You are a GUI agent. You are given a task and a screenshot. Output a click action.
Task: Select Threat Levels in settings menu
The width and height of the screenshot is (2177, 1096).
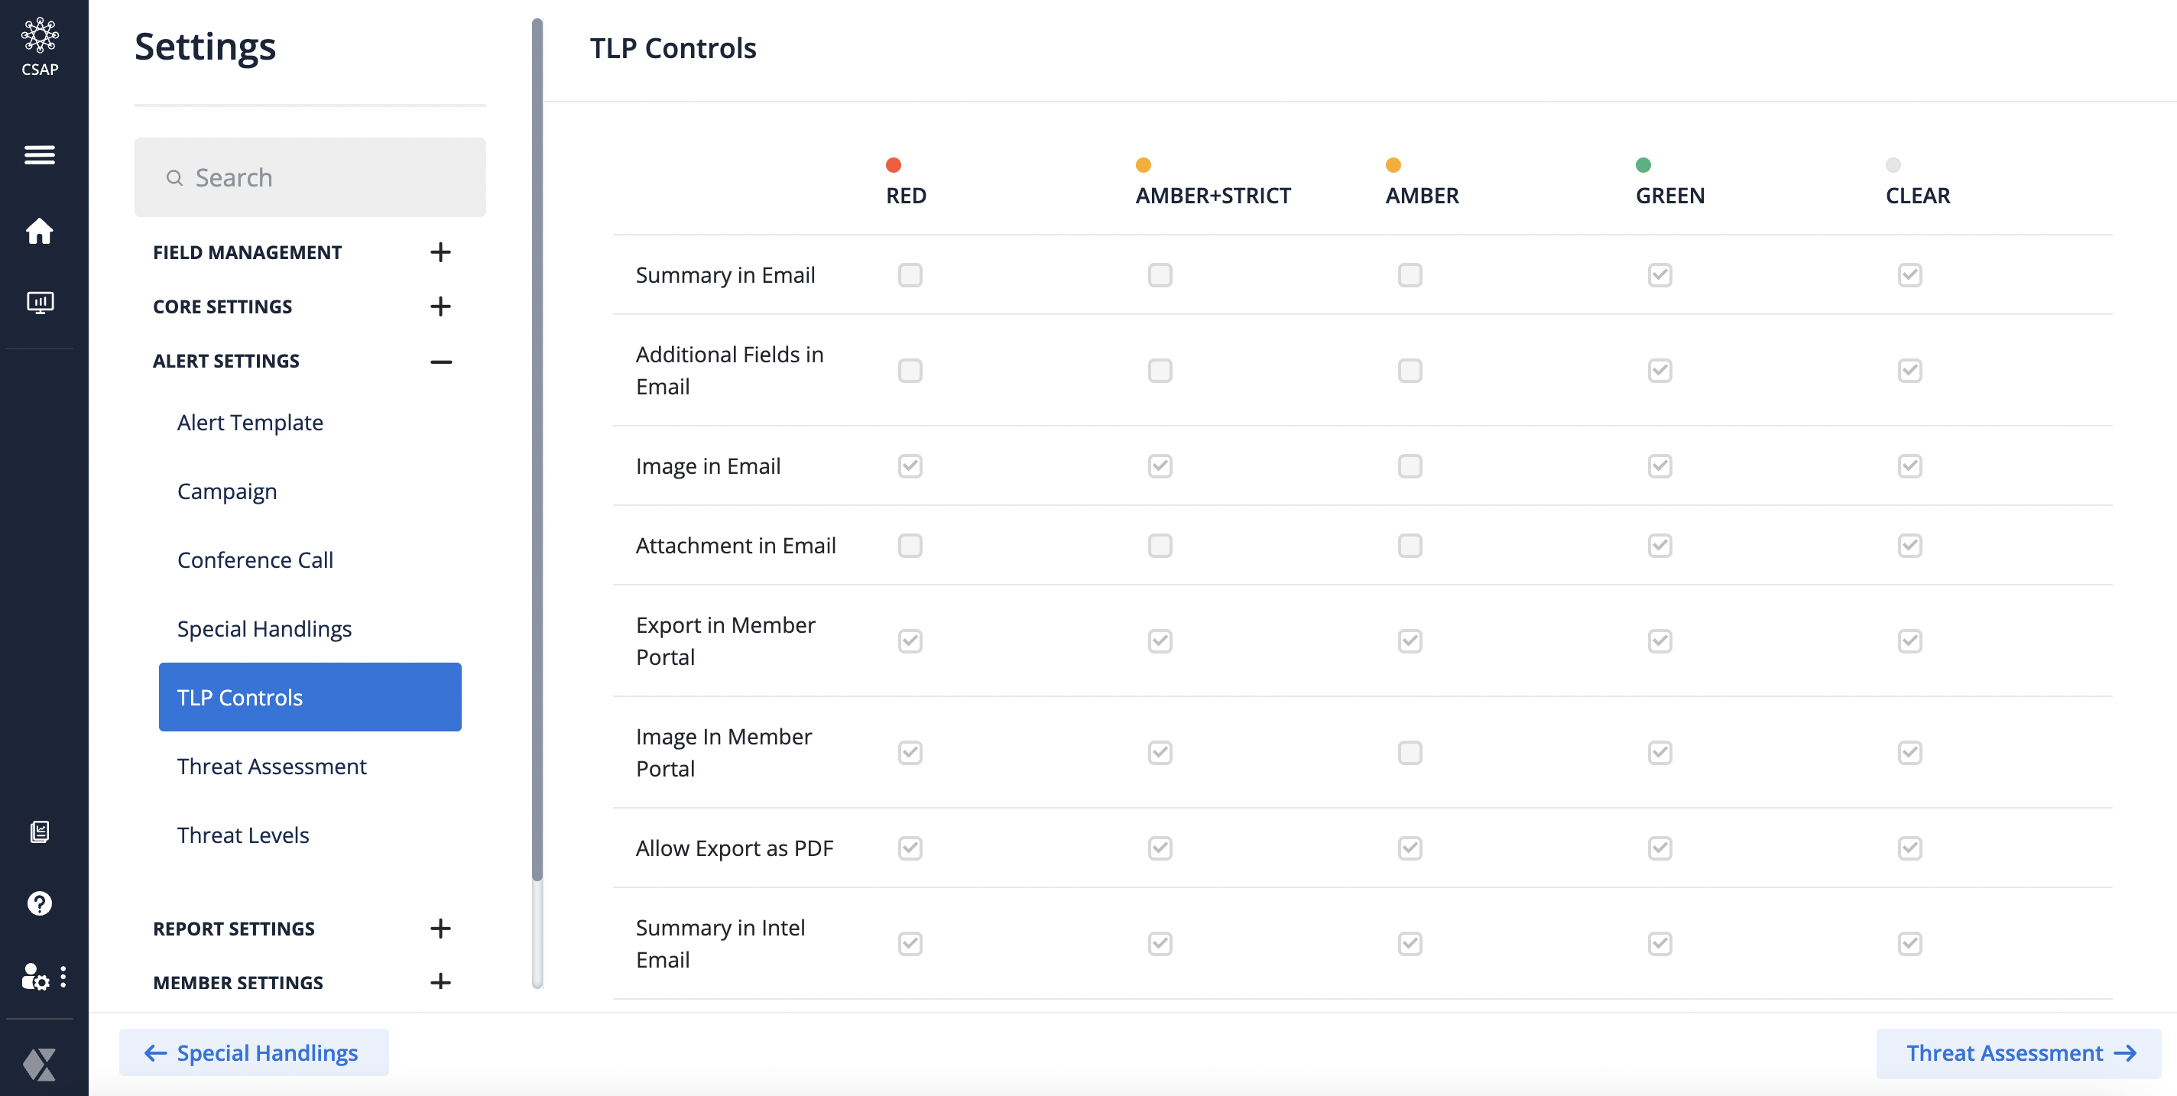242,835
